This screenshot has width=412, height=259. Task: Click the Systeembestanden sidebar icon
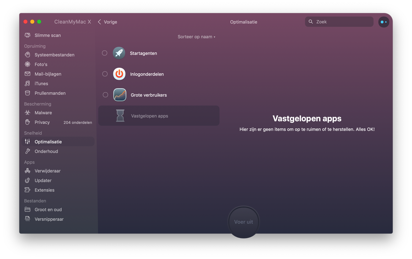pos(27,55)
